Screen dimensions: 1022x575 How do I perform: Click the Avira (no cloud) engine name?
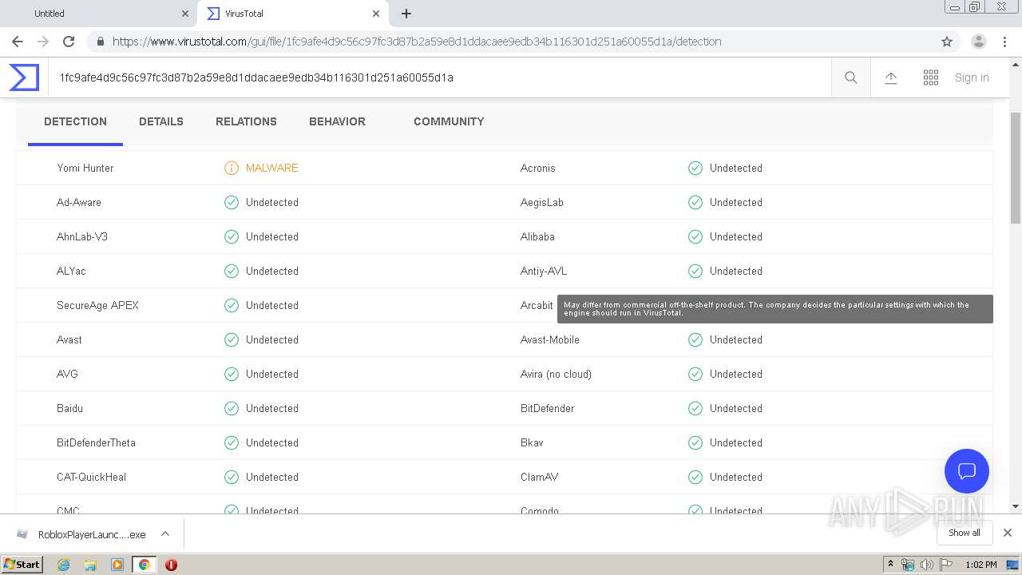click(556, 374)
